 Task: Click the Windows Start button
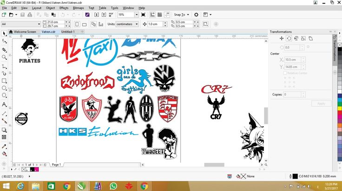click(6, 186)
